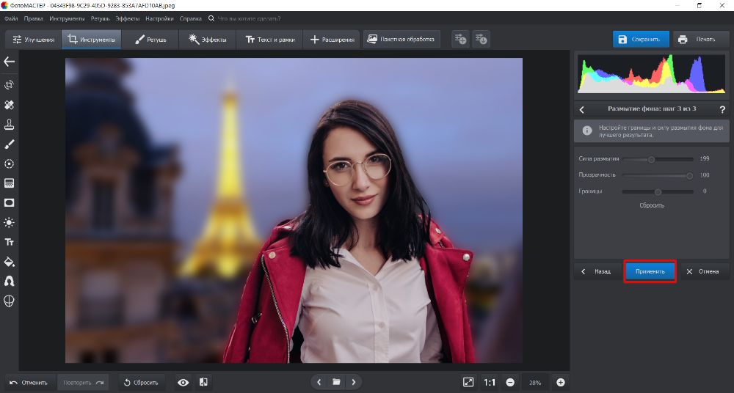Select the stamp tool in left sidebar
Image resolution: width=734 pixels, height=393 pixels.
pyautogui.click(x=10, y=124)
